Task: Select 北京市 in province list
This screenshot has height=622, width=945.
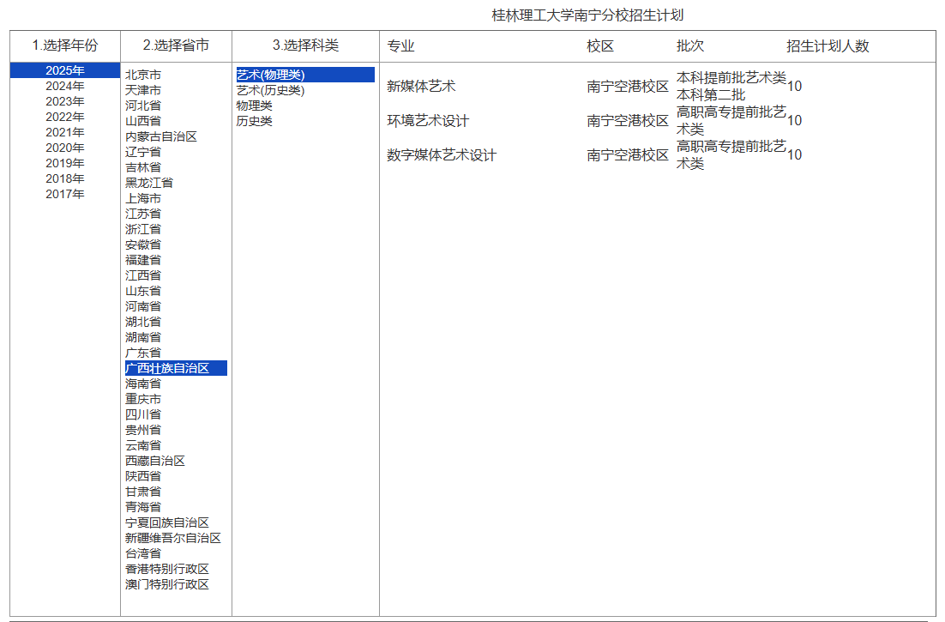Action: 143,75
